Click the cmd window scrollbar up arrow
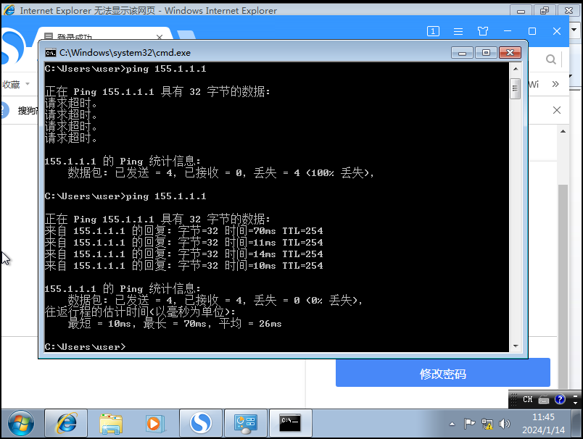Screen dimensions: 583x439 click(x=516, y=69)
